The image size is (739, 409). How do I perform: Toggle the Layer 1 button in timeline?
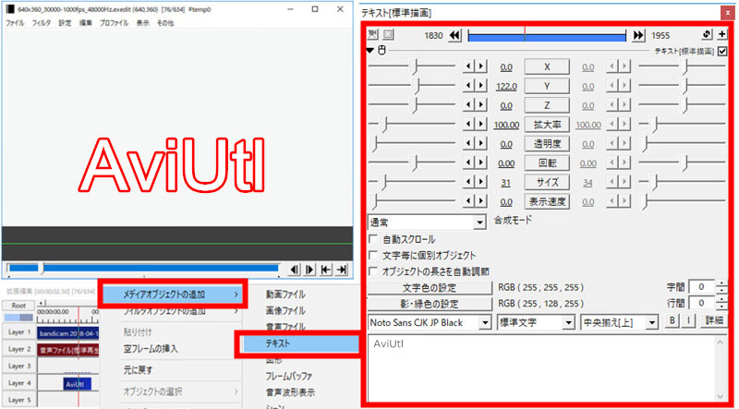(18, 332)
